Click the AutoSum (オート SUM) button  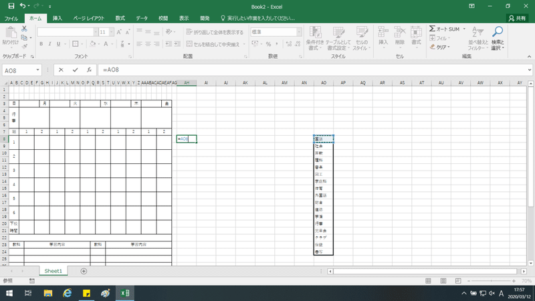click(x=445, y=29)
